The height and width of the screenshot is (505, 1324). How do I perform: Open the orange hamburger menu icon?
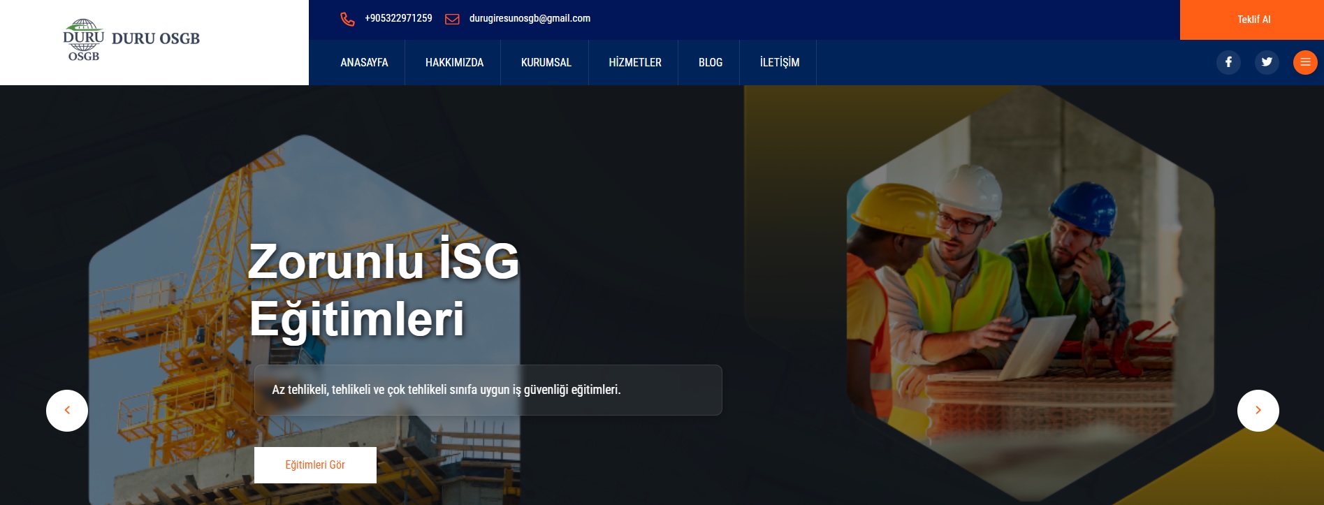(1305, 62)
